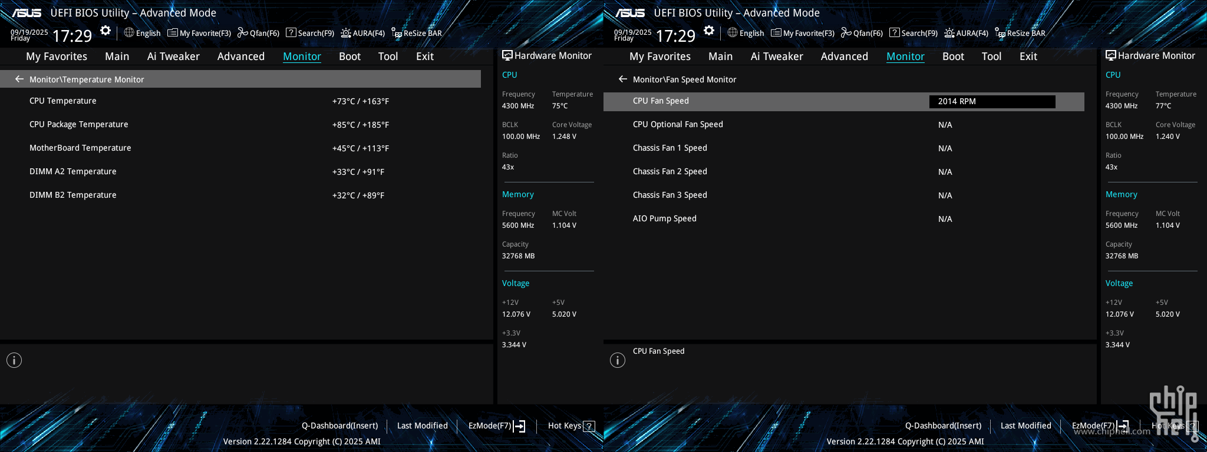
Task: Open Search(F9) in right window
Action: (x=914, y=33)
